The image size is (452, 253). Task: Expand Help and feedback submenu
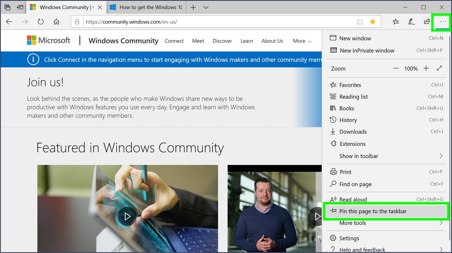coord(386,249)
